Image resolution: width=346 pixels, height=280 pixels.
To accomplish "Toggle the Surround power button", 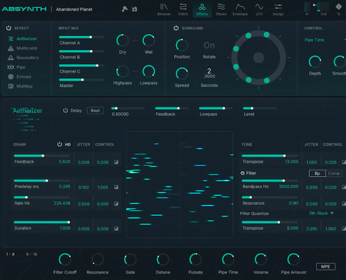I will pyautogui.click(x=176, y=28).
